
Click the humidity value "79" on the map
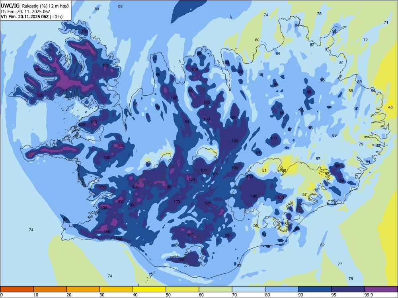[x=361, y=144]
